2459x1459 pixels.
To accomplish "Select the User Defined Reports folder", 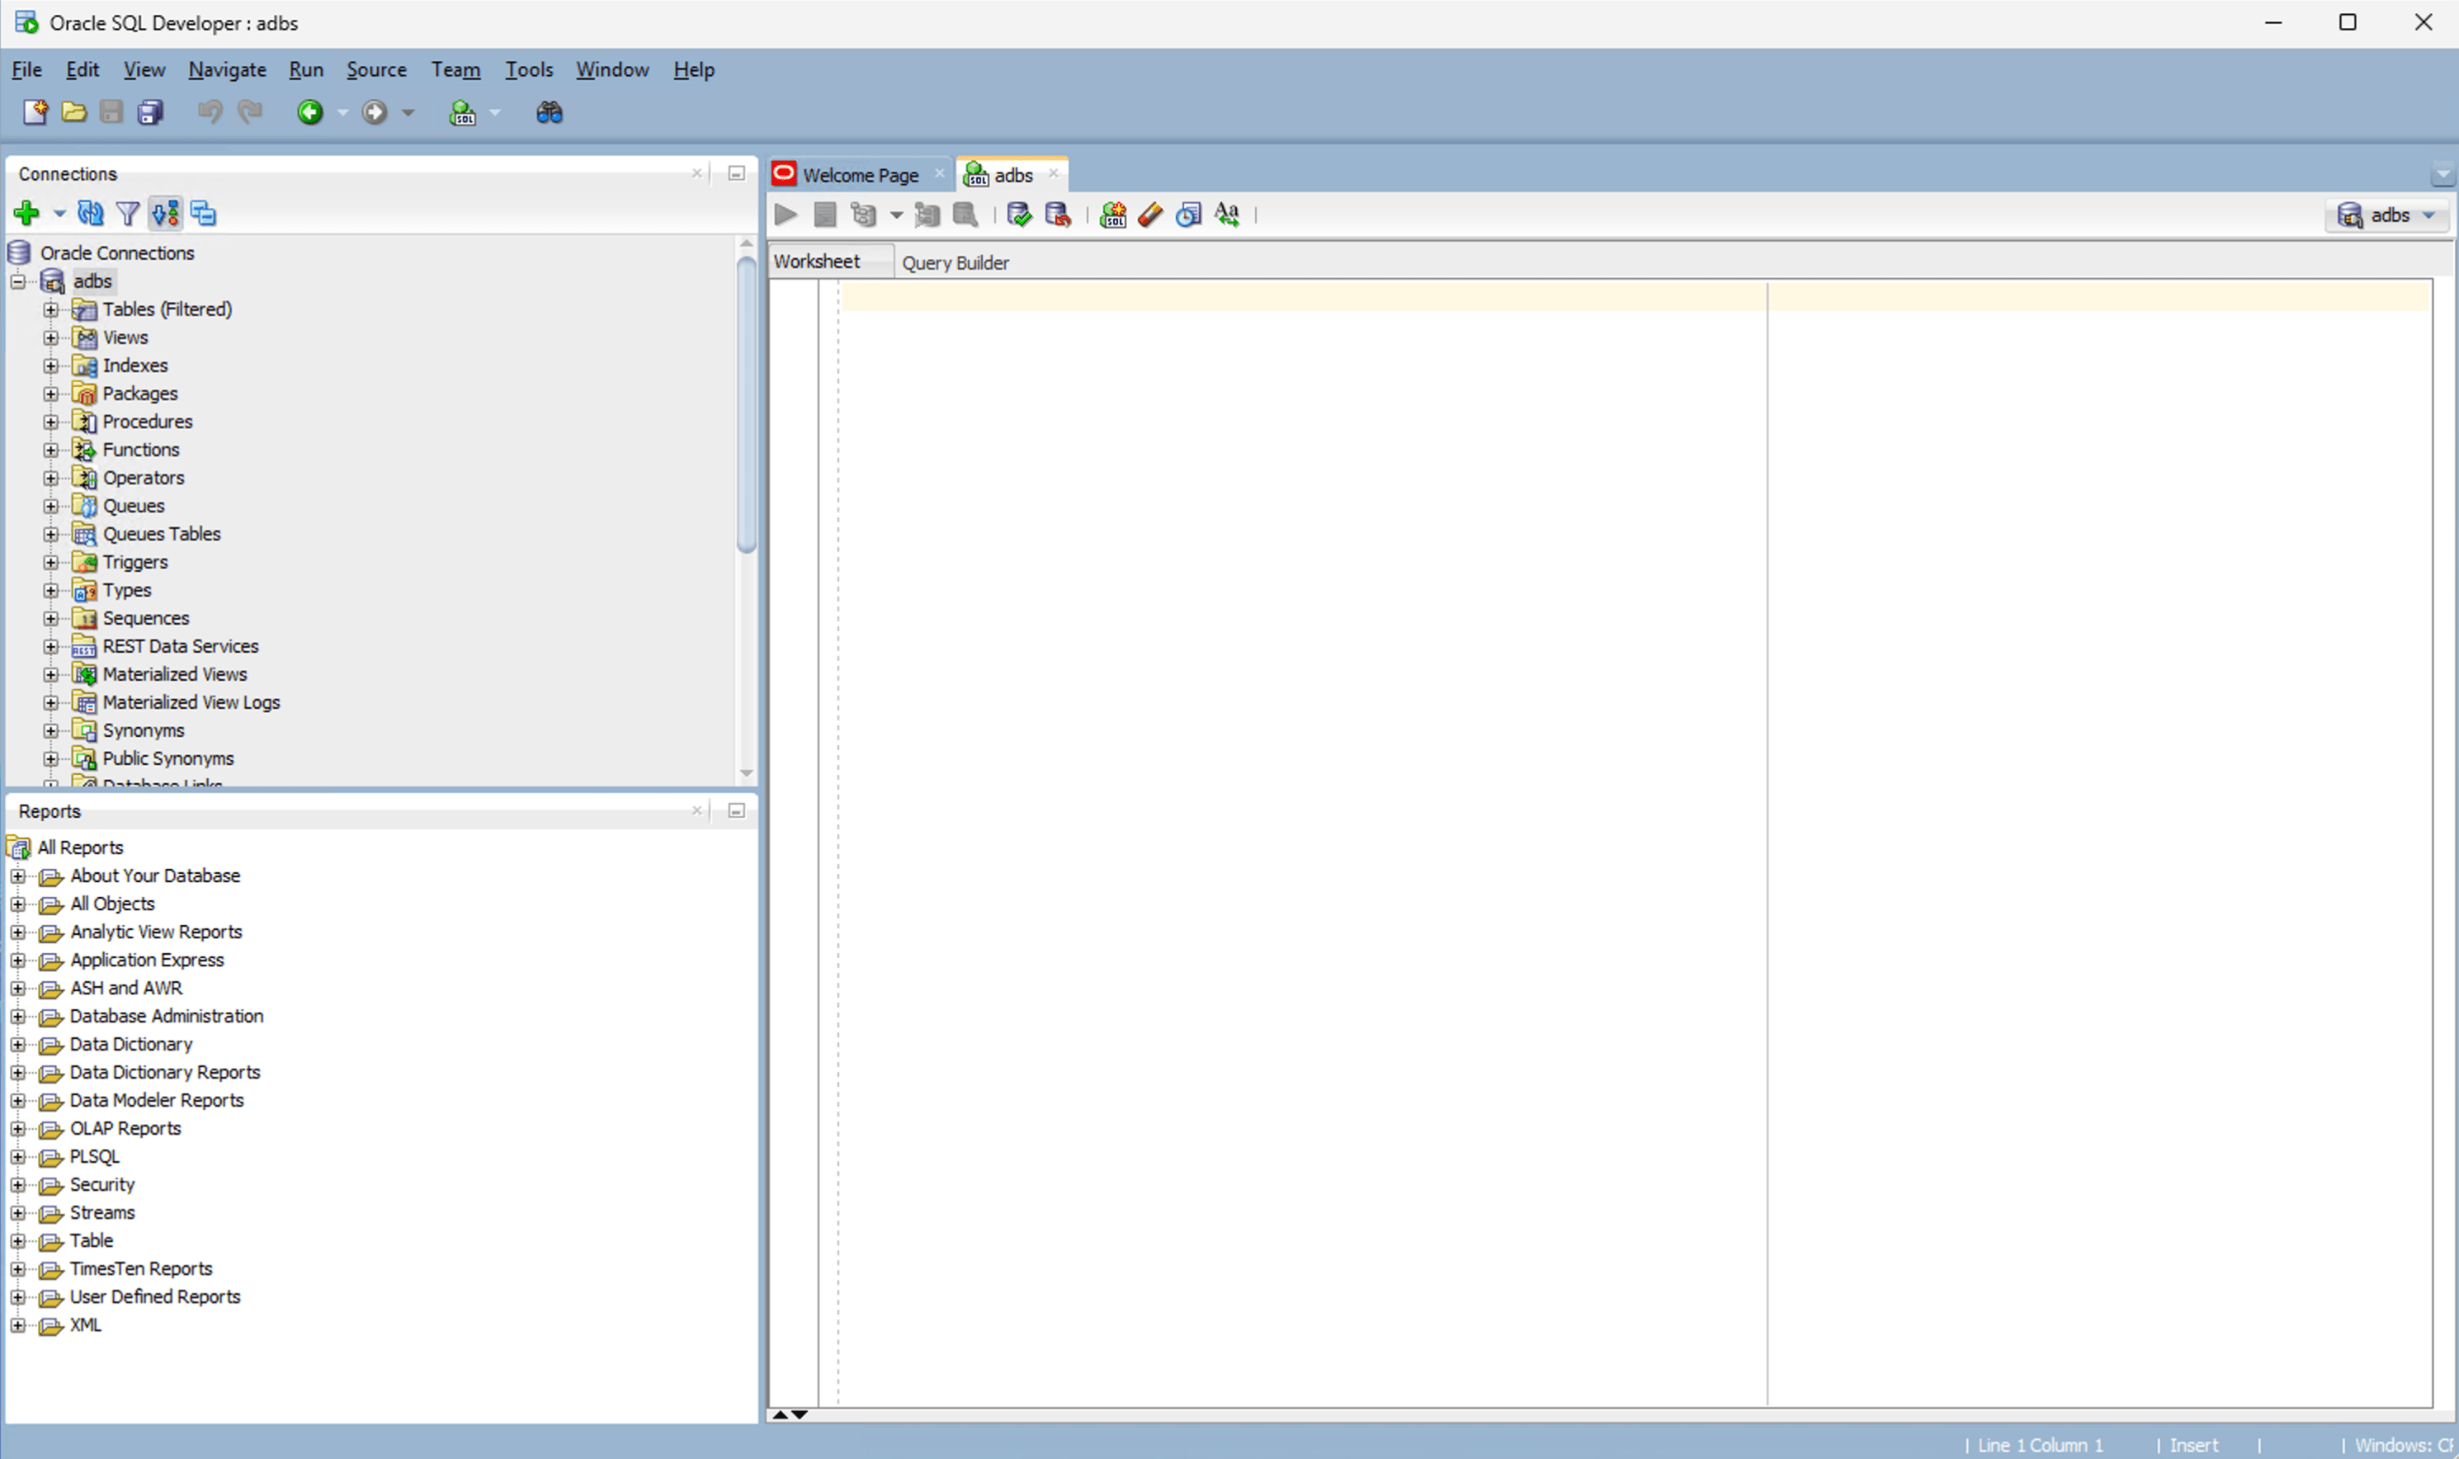I will (x=155, y=1296).
